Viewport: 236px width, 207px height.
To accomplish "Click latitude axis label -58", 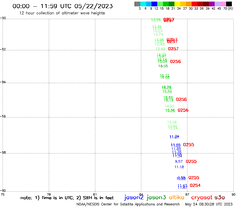I will 3,152.
